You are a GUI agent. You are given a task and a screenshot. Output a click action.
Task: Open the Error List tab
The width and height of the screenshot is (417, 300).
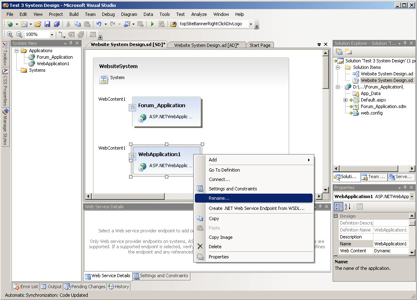pos(26,287)
